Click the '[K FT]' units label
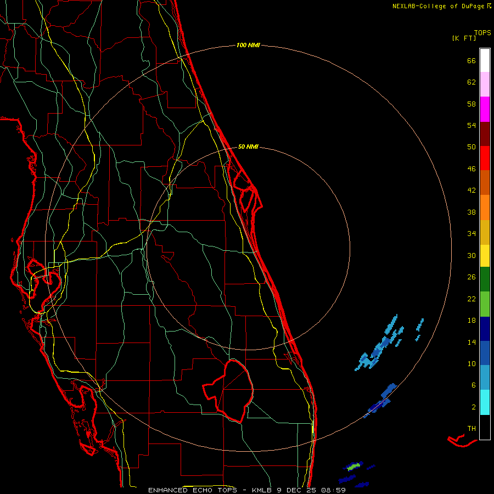494x494 pixels. [464, 38]
